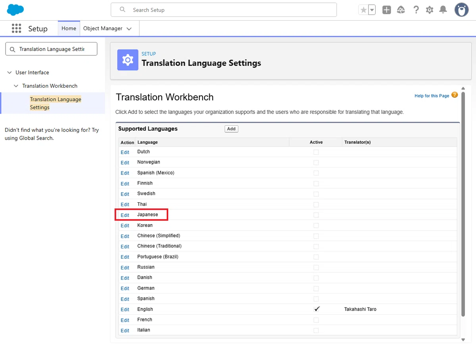Open the App Launcher grid icon

pos(16,28)
